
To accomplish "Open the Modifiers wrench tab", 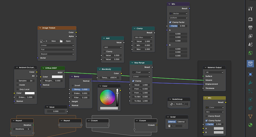I will click(x=250, y=83).
